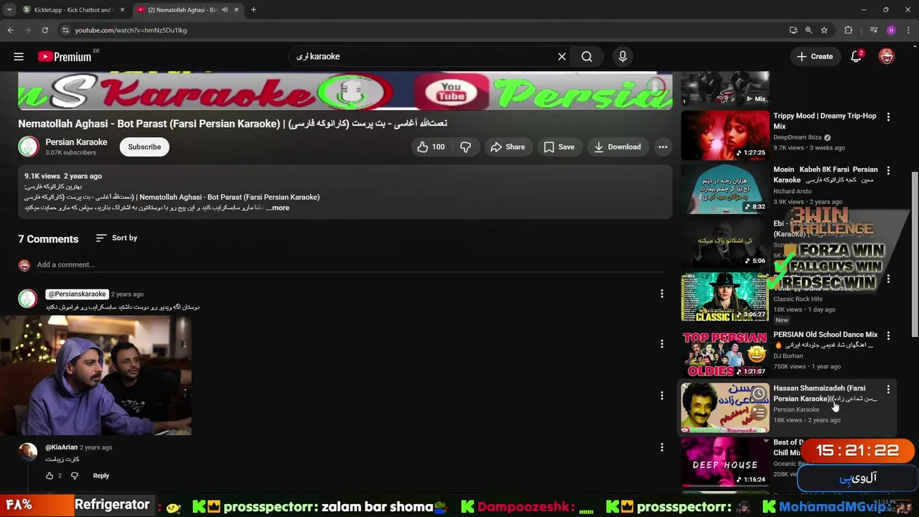This screenshot has height=517, width=919.
Task: Reload the current page
Action: (45, 30)
